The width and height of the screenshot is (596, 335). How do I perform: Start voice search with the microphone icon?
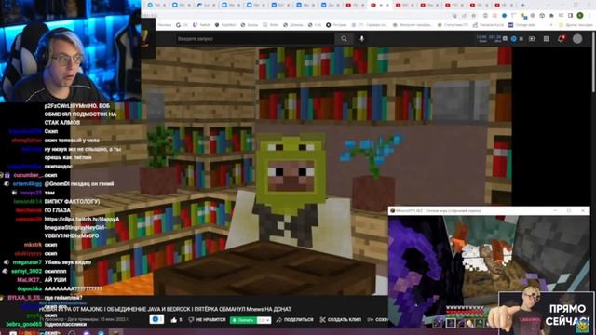[361, 39]
